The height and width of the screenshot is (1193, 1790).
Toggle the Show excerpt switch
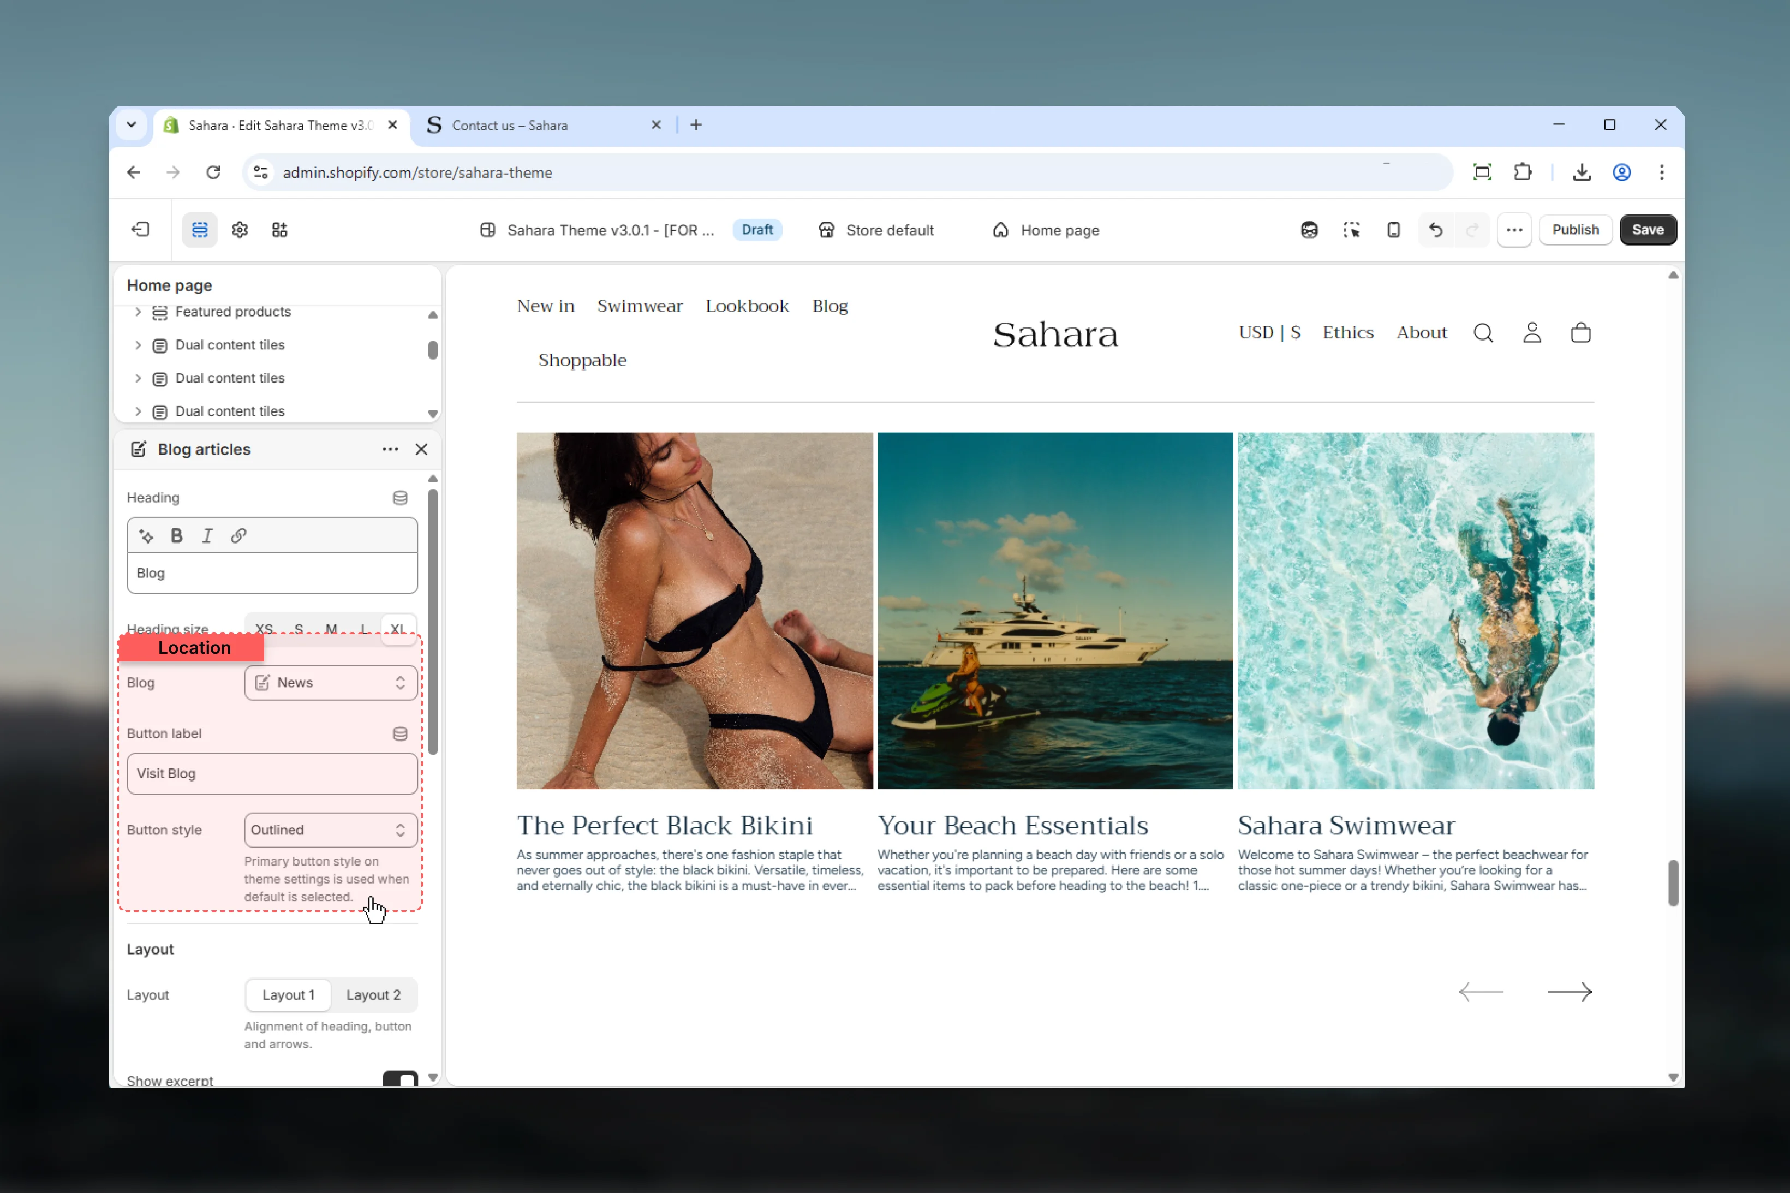tap(400, 1079)
